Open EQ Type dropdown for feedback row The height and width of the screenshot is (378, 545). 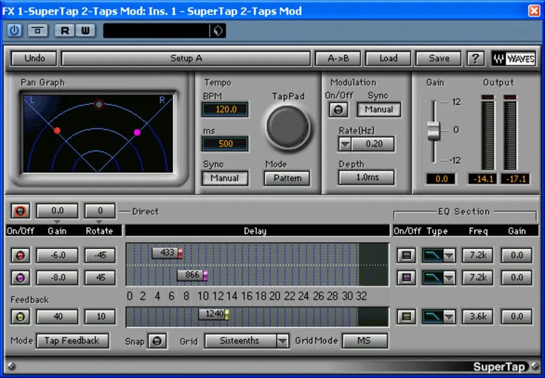(449, 316)
